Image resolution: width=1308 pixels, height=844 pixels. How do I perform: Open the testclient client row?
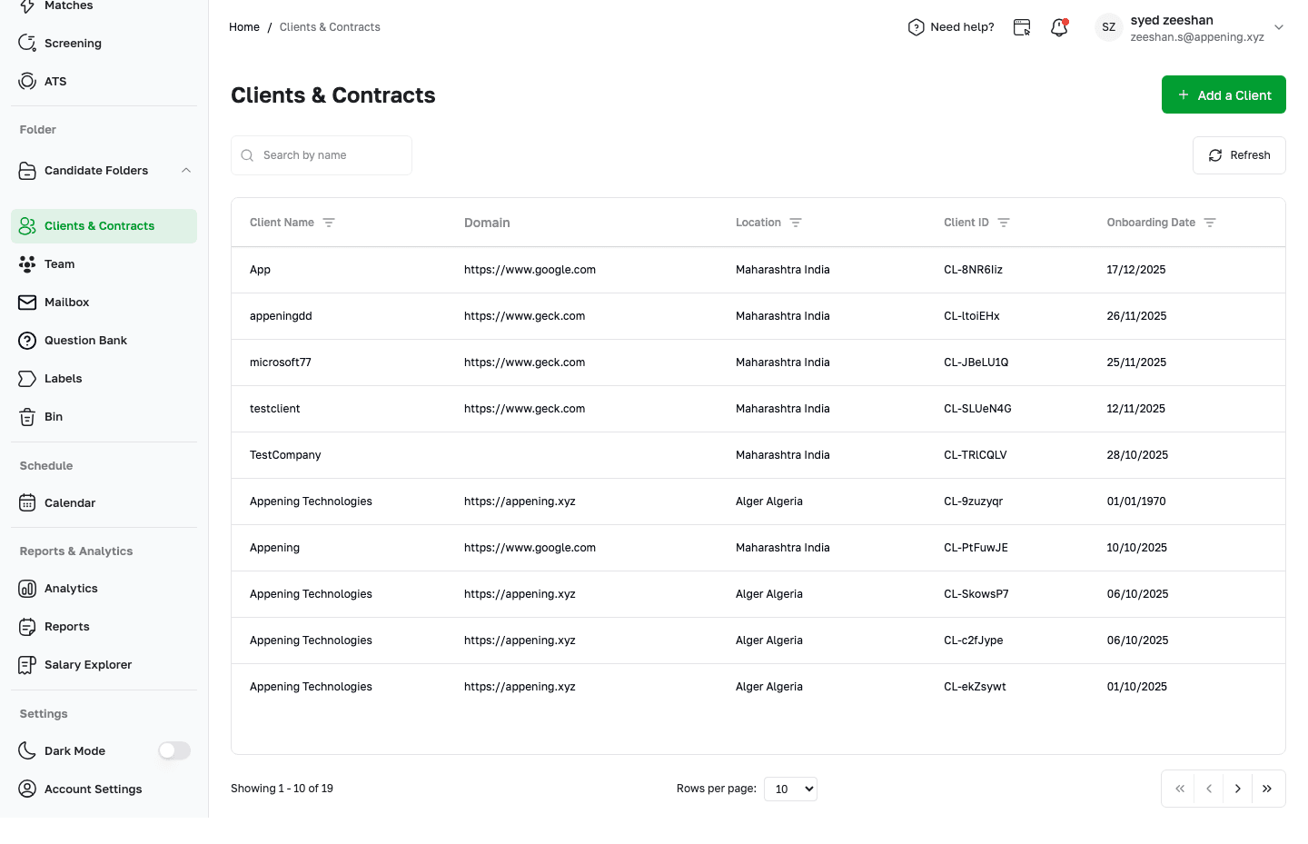click(758, 409)
